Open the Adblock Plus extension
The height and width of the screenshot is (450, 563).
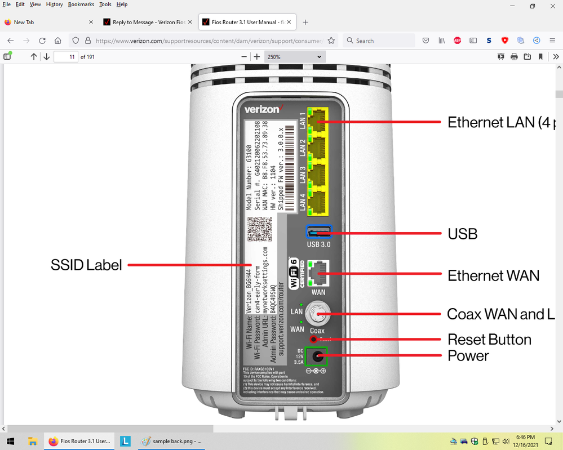[x=457, y=41]
